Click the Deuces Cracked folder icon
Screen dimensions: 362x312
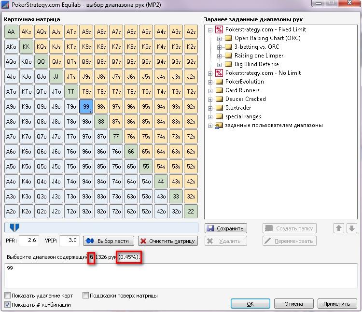[x=219, y=99]
